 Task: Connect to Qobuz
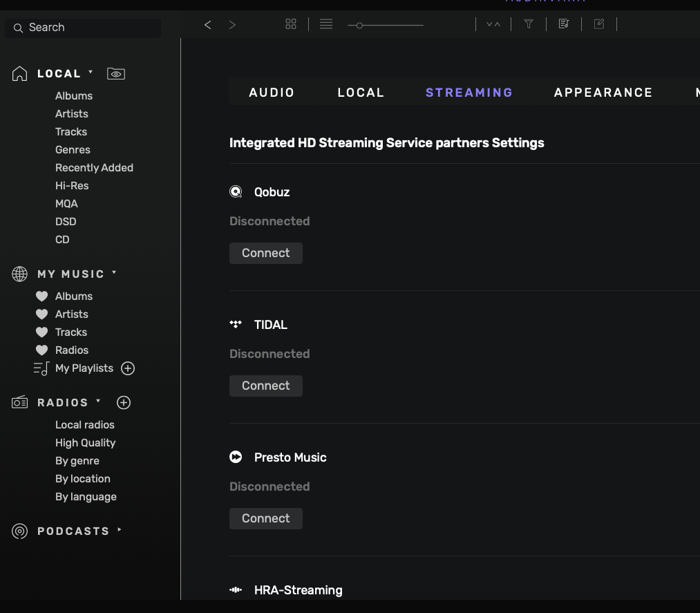coord(266,253)
